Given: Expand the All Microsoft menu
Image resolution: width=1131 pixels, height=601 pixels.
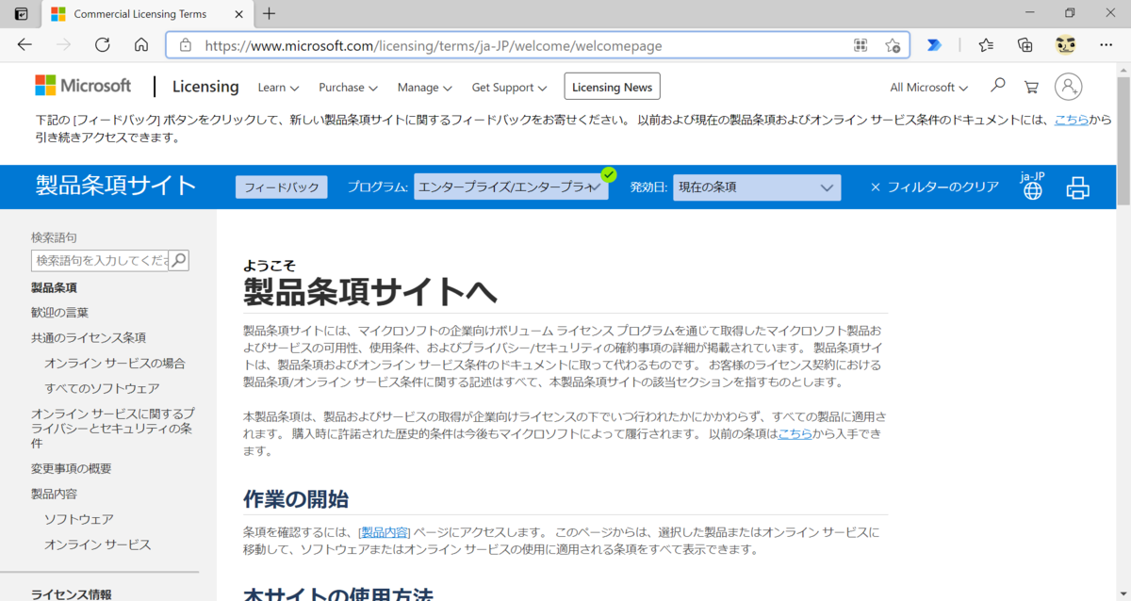Looking at the screenshot, I should (x=928, y=88).
